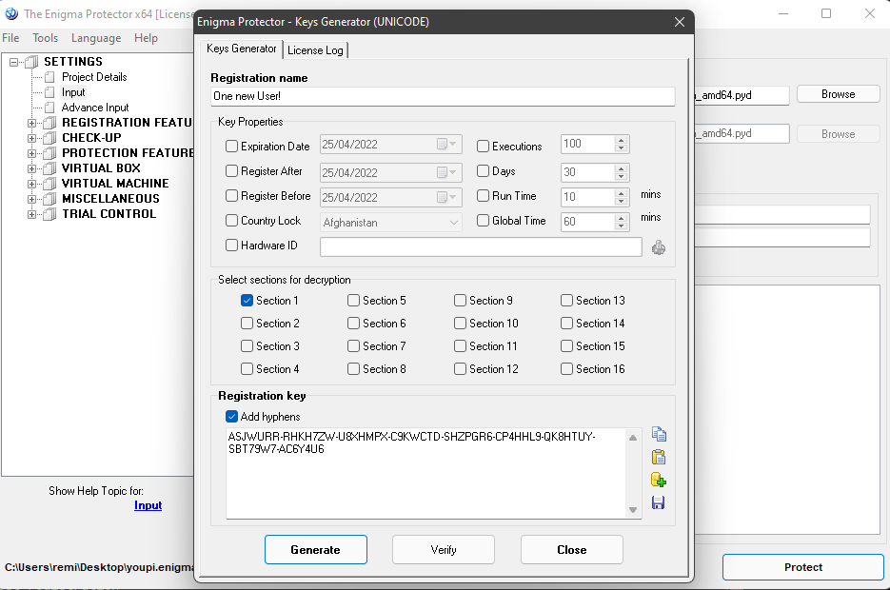The height and width of the screenshot is (590, 890).
Task: Enable the Expiration Date checkbox
Action: tap(232, 147)
